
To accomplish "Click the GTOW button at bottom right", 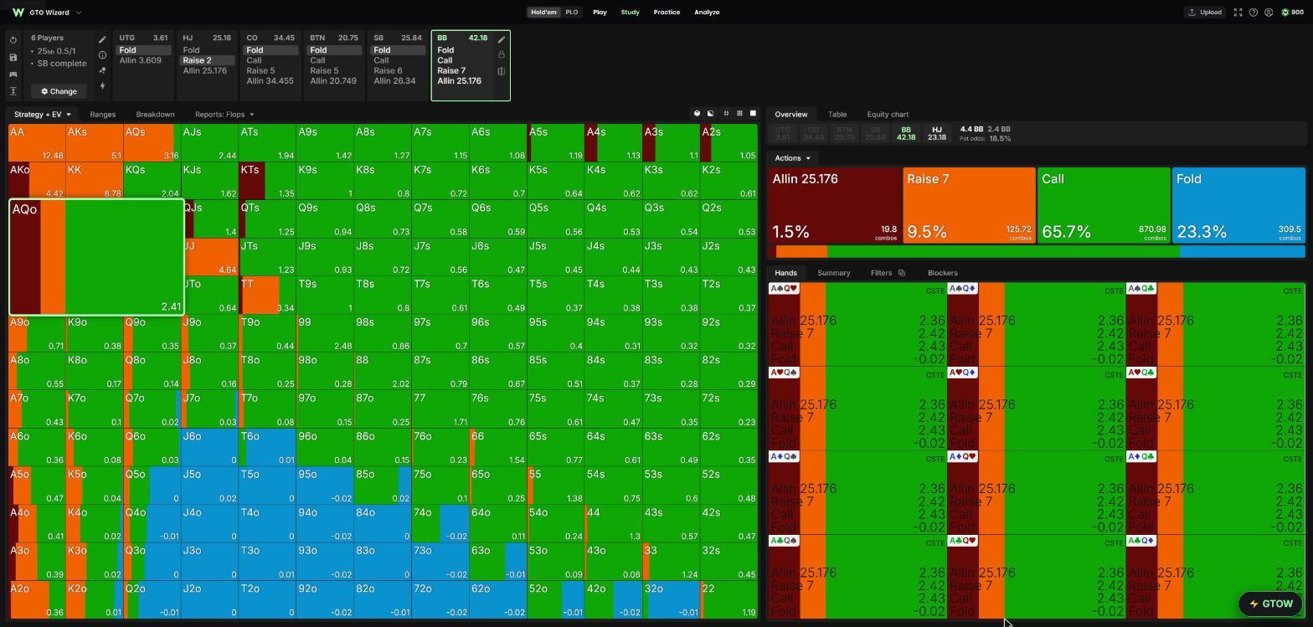I will point(1270,604).
